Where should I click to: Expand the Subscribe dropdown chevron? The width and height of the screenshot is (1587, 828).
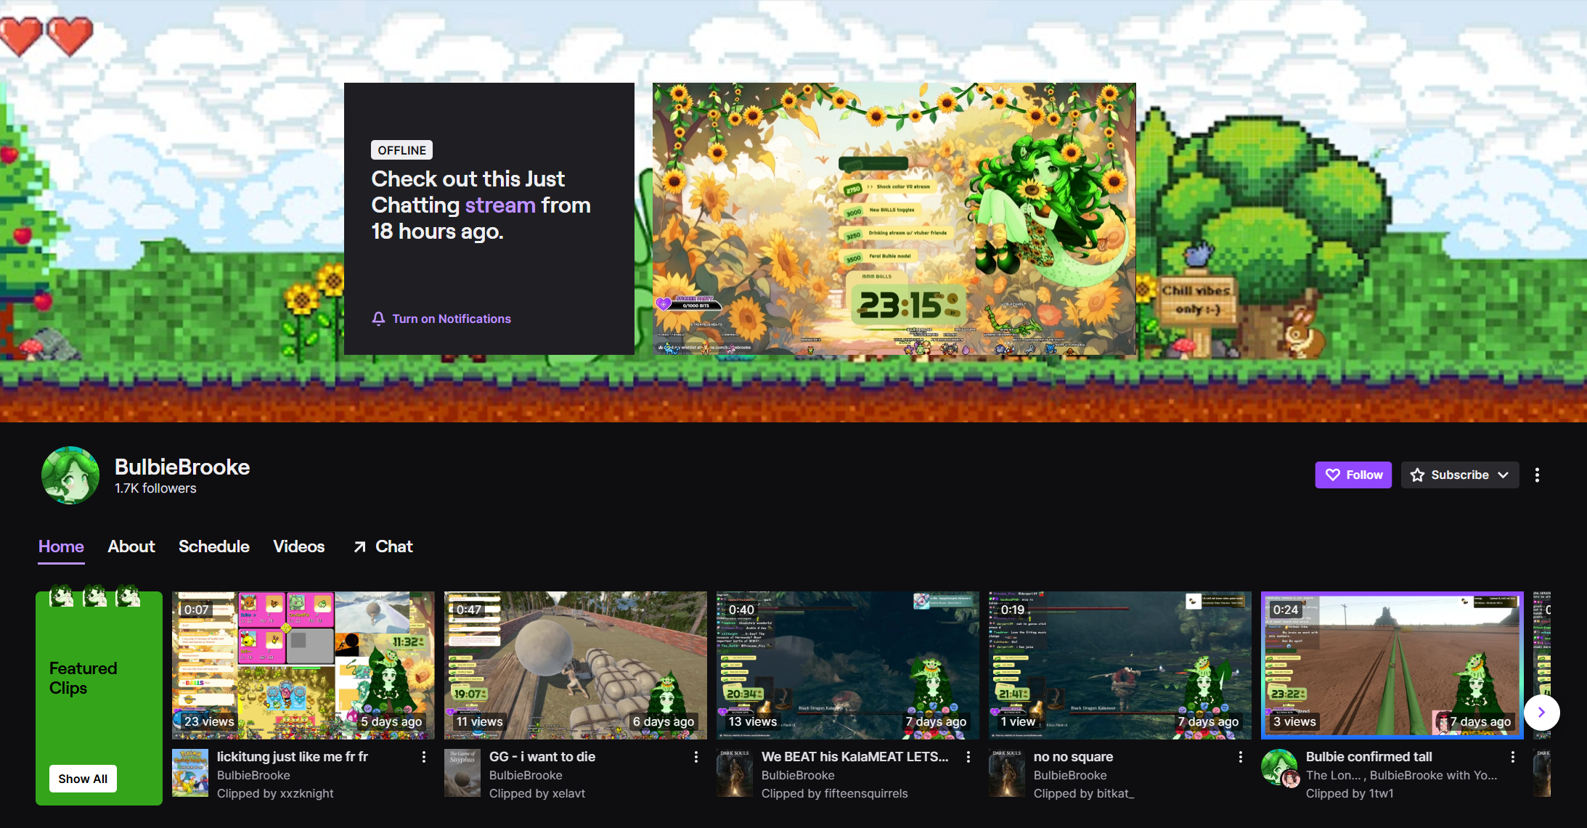(1503, 475)
